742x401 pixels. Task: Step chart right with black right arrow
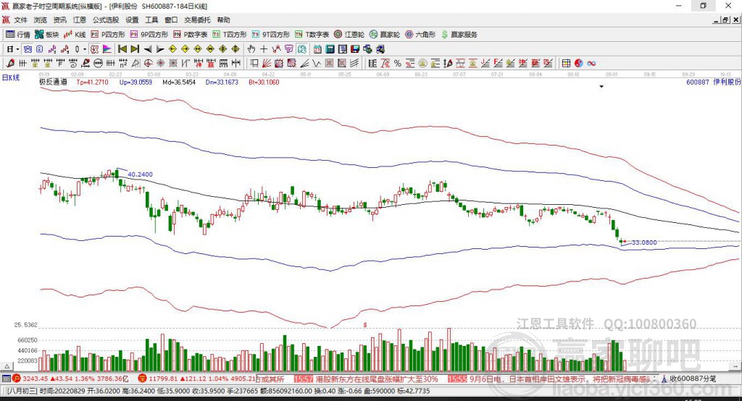click(160, 49)
